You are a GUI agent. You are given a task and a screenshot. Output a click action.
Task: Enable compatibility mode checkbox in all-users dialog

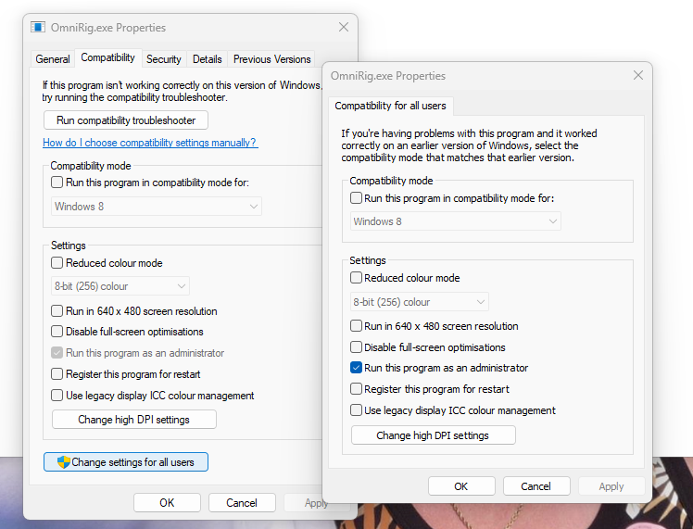356,198
